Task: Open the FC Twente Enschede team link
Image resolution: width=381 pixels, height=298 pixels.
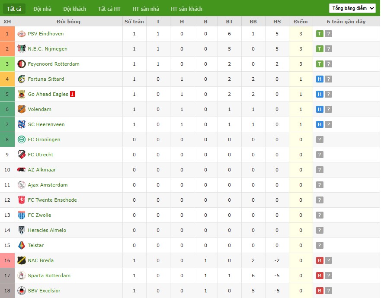Action: point(52,200)
